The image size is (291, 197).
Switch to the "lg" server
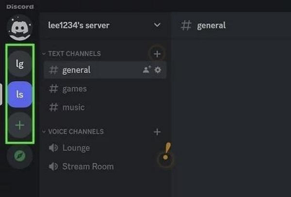[20, 64]
